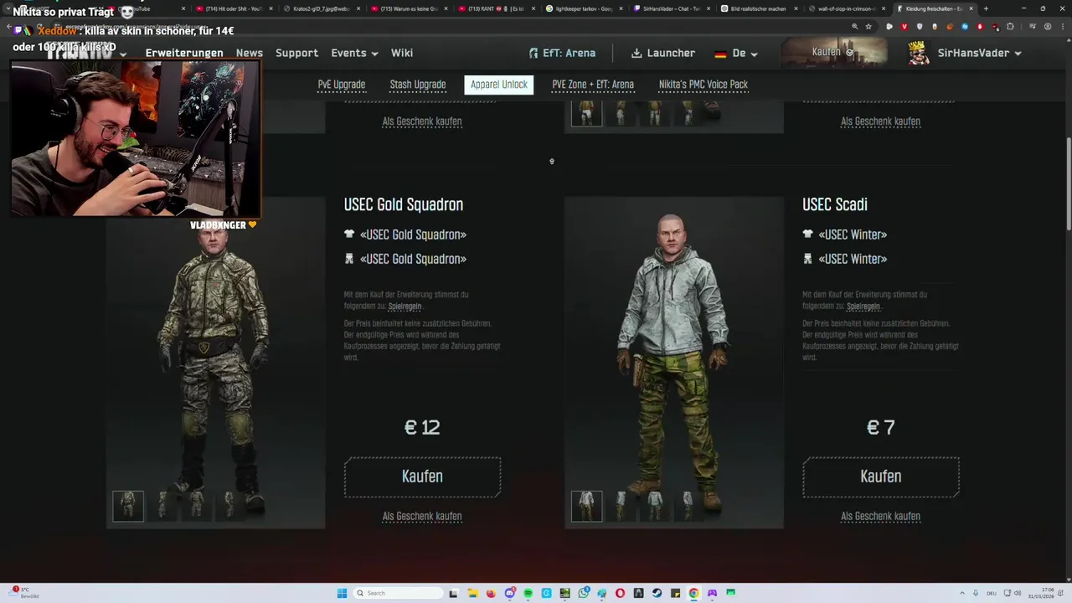Click the SirHansVader avatar icon
The height and width of the screenshot is (603, 1072).
pos(919,53)
